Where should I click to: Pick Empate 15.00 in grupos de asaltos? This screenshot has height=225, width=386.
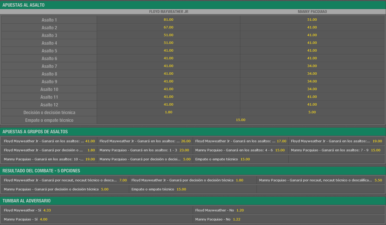point(241,159)
